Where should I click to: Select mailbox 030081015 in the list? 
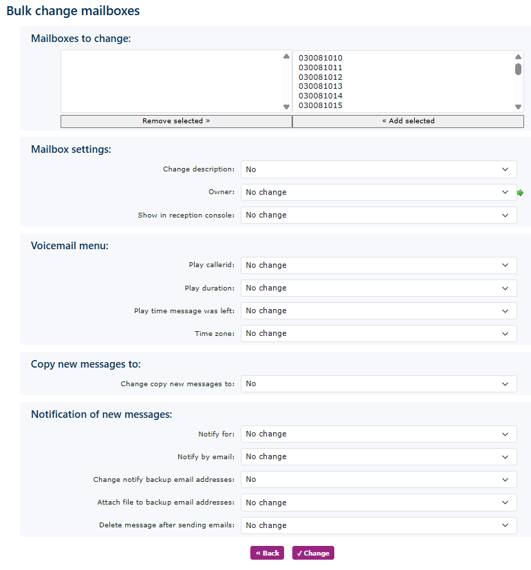(321, 105)
